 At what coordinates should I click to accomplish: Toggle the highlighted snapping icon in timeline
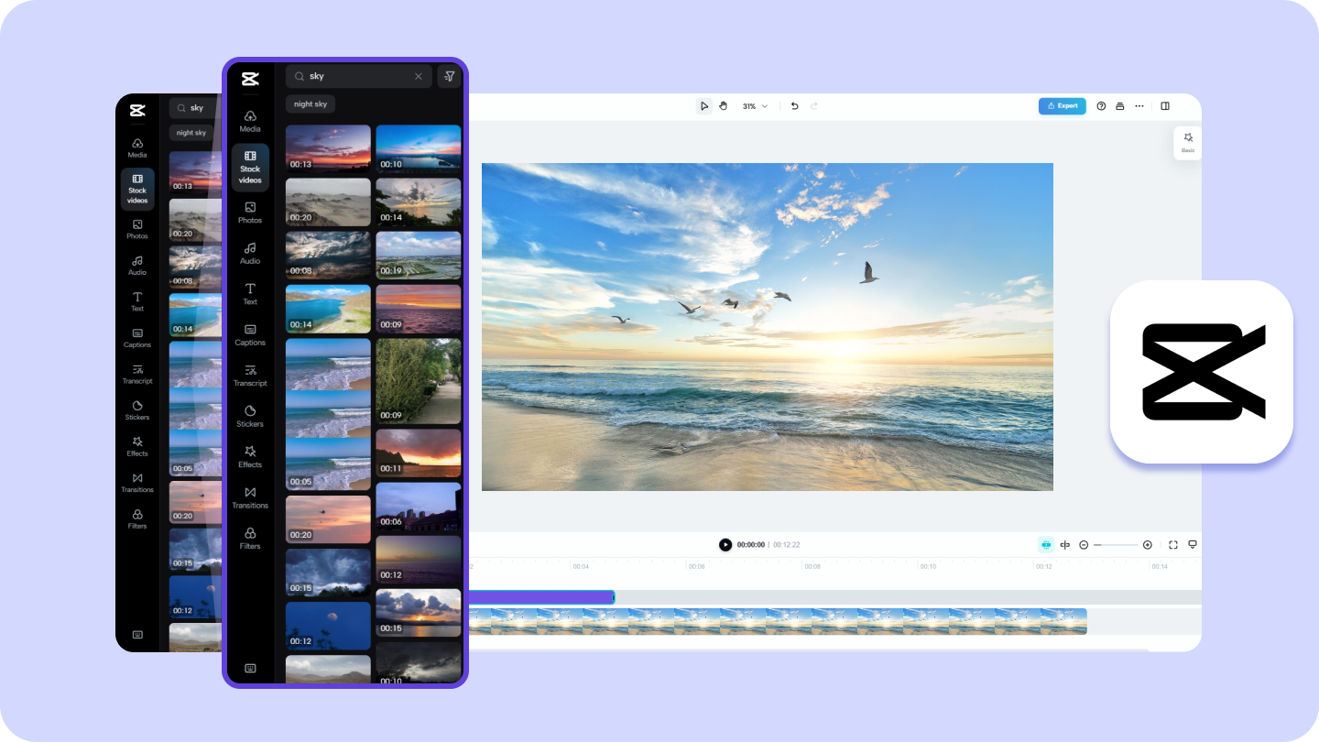(x=1046, y=545)
